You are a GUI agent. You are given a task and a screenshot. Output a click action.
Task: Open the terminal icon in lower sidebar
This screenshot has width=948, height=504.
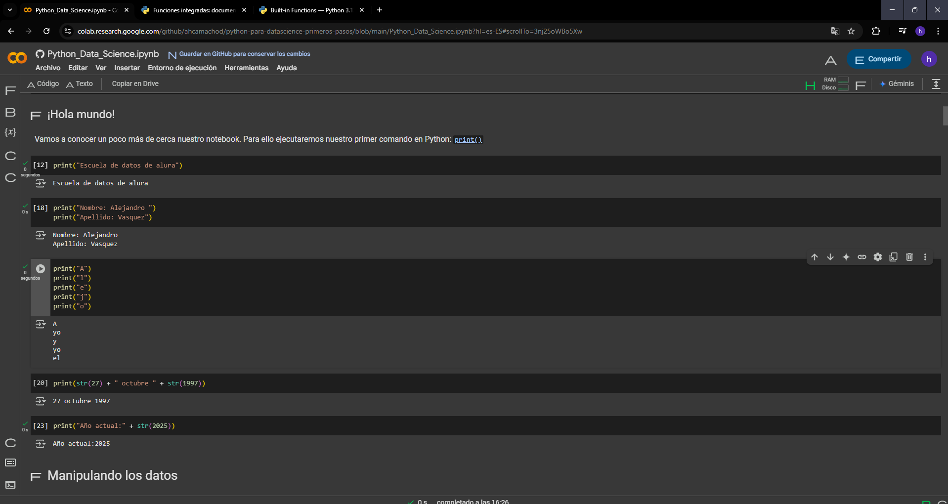[x=10, y=485]
